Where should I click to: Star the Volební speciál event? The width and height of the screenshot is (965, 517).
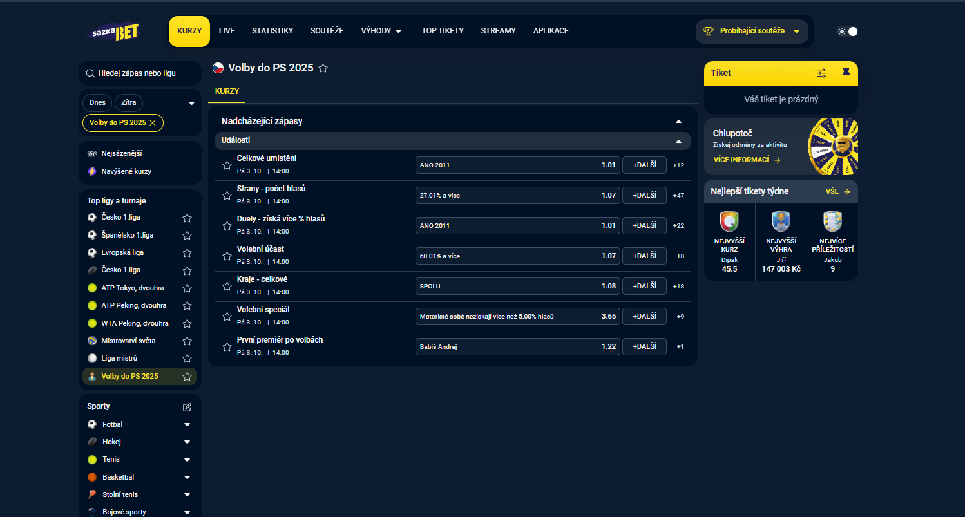(227, 317)
